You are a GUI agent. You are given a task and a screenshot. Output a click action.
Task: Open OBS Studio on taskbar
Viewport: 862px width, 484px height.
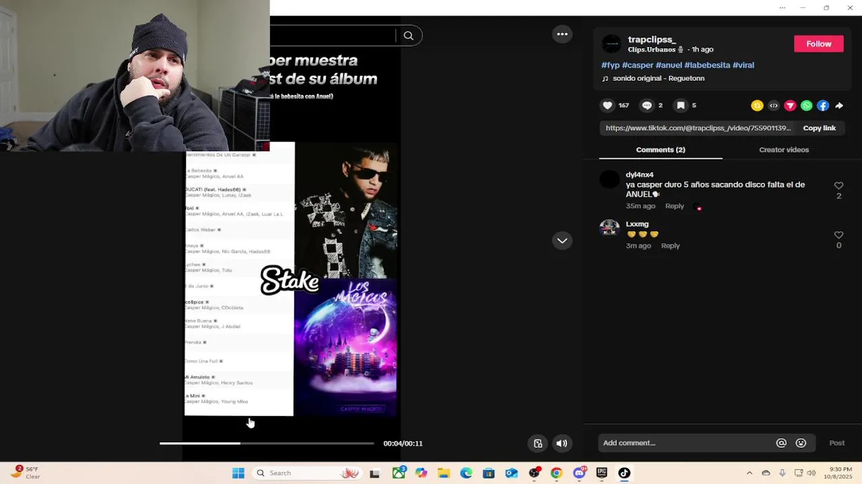tap(534, 473)
